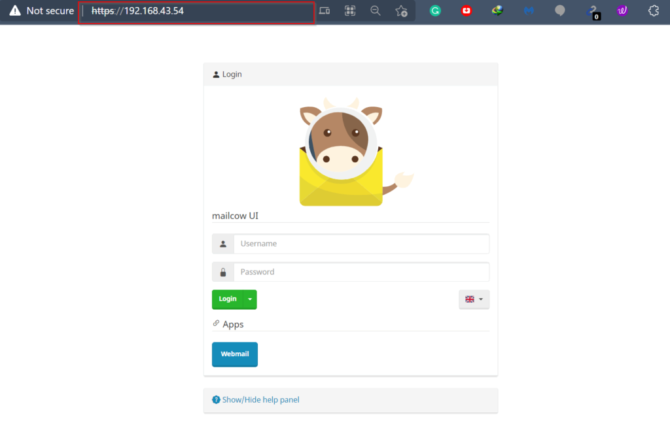Open the colorful globe extension icon
The width and height of the screenshot is (670, 436).
(x=497, y=10)
